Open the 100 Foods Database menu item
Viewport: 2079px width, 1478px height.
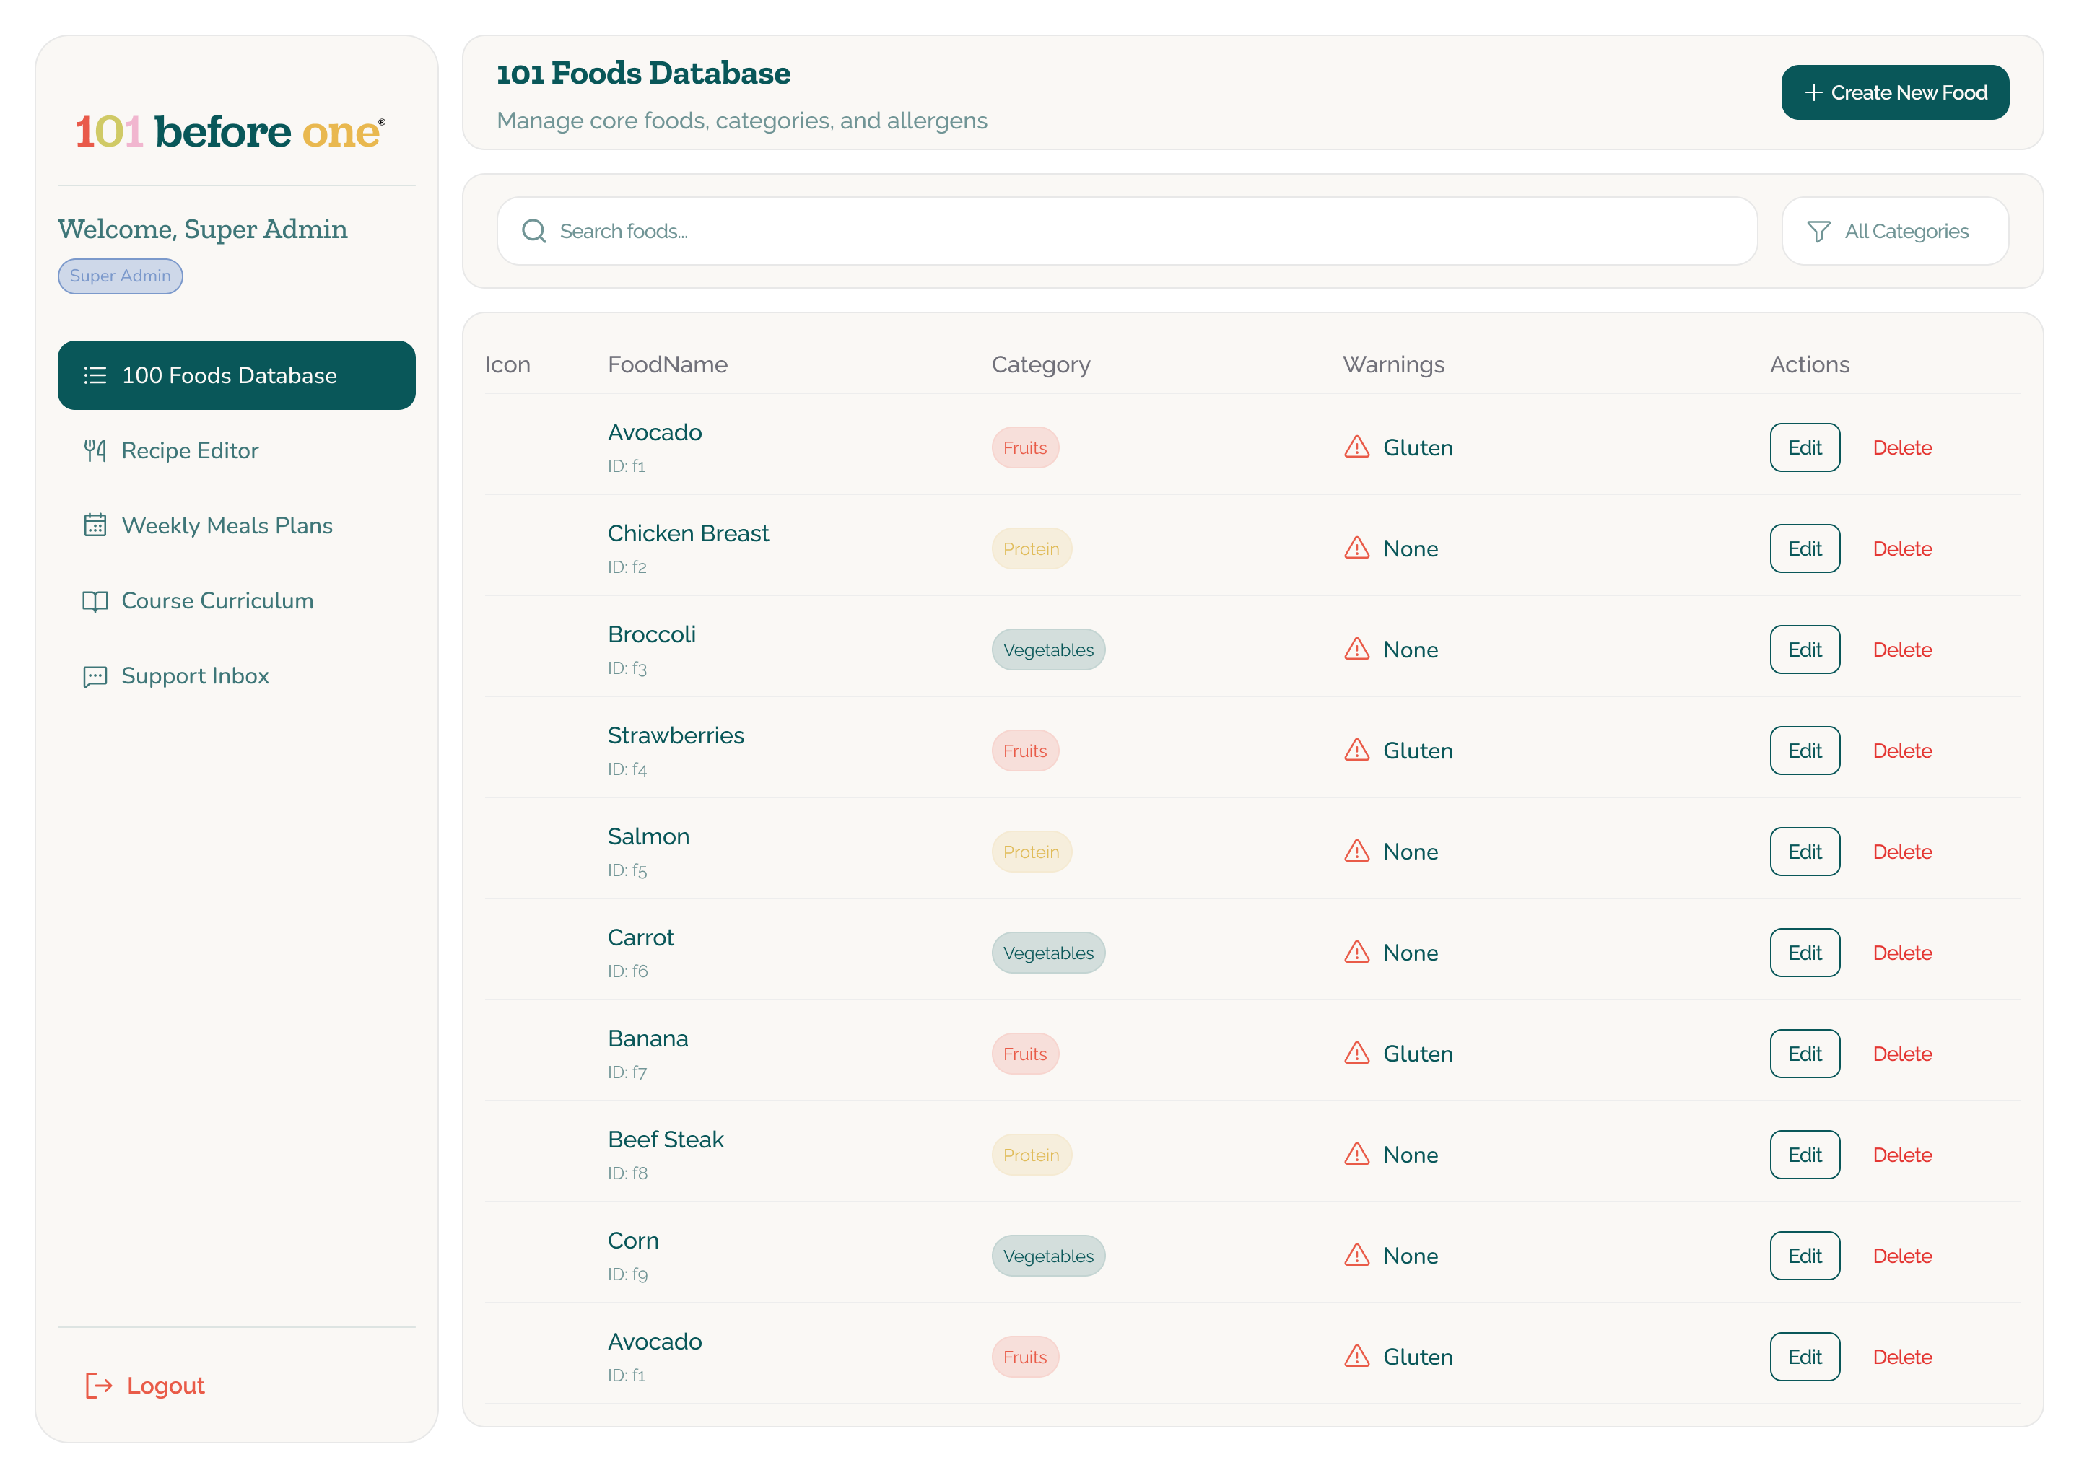[236, 375]
